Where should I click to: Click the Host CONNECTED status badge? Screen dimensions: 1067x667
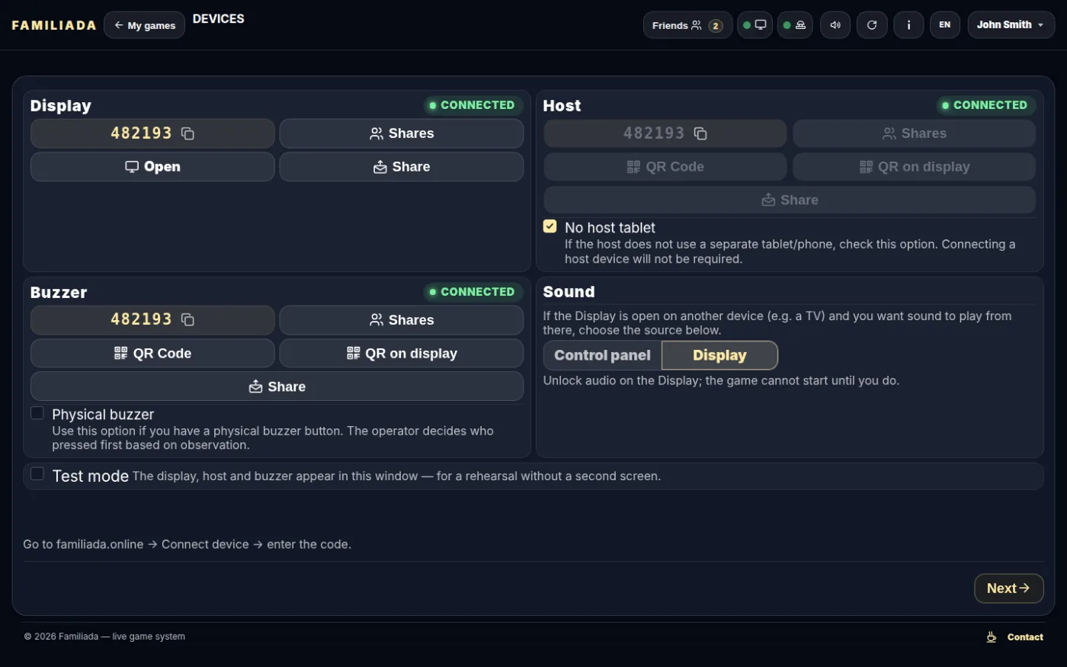[985, 105]
